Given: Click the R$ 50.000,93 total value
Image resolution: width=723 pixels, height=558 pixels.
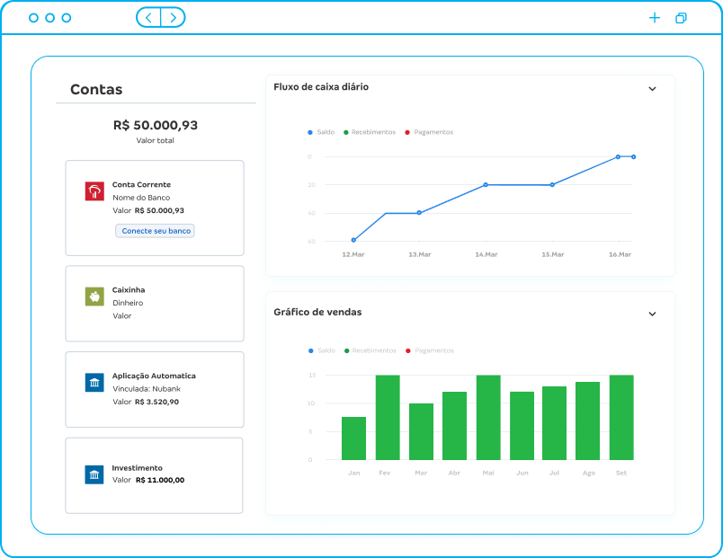Looking at the screenshot, I should point(156,125).
